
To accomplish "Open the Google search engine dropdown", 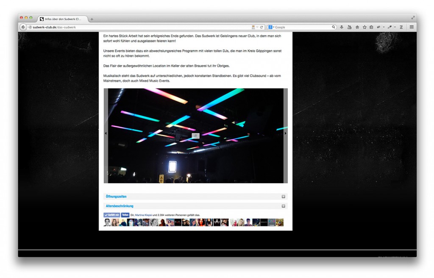I will 271,27.
